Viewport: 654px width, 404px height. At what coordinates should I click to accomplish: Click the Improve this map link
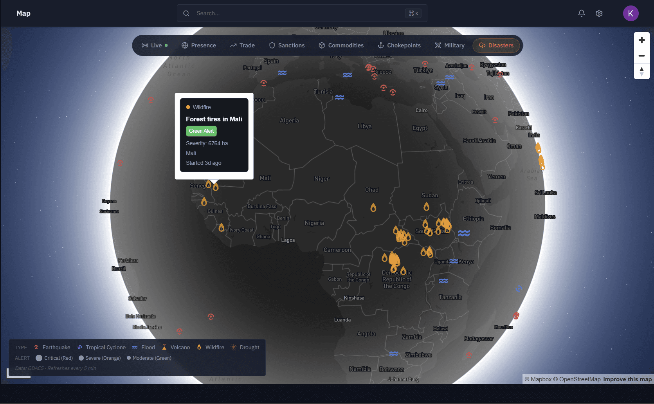627,379
